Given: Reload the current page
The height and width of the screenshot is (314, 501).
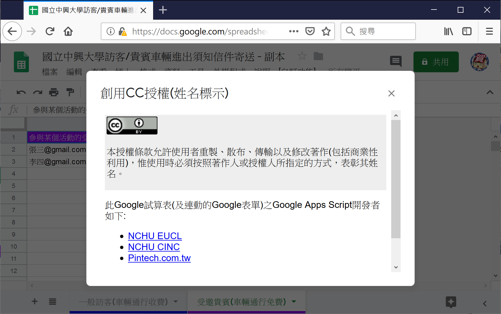Looking at the screenshot, I should (x=50, y=31).
